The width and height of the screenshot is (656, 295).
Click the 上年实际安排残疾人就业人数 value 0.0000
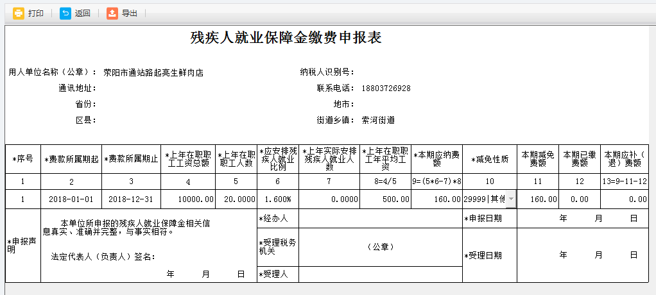tap(329, 199)
